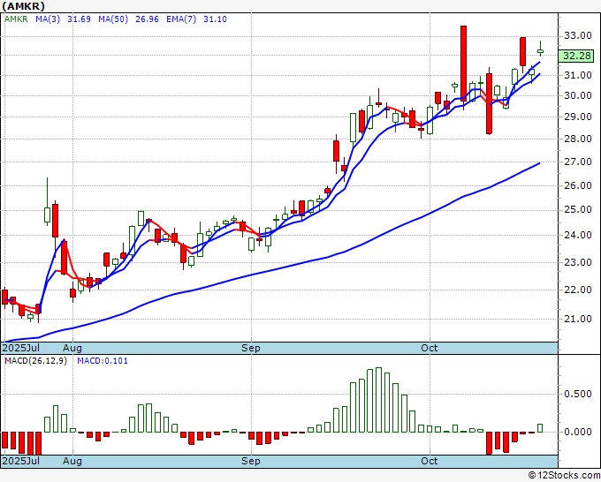The width and height of the screenshot is (601, 482).
Task: Click Oct on the MACD panel axis
Action: [x=429, y=461]
